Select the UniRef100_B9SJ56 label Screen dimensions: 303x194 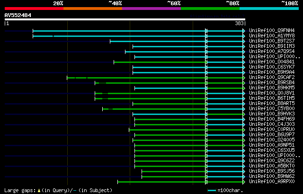click(x=272, y=171)
